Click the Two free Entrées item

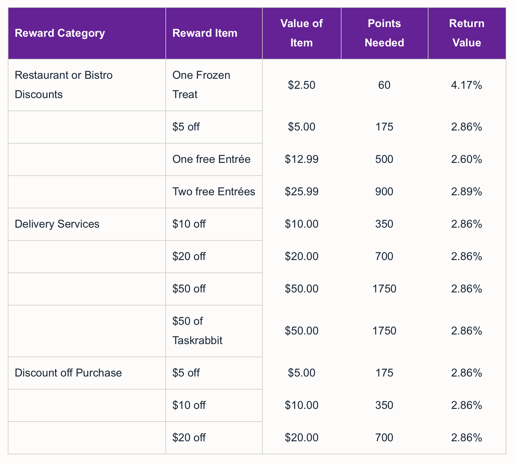tap(214, 192)
